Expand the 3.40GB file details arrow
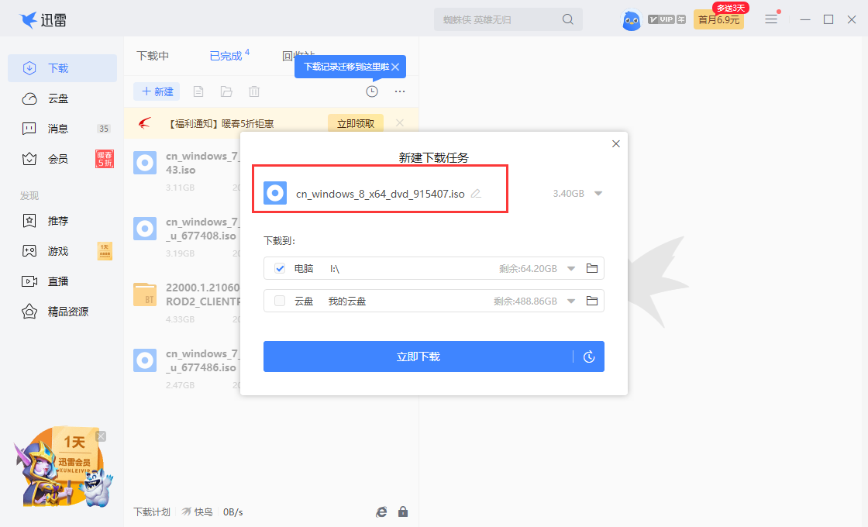 click(598, 194)
